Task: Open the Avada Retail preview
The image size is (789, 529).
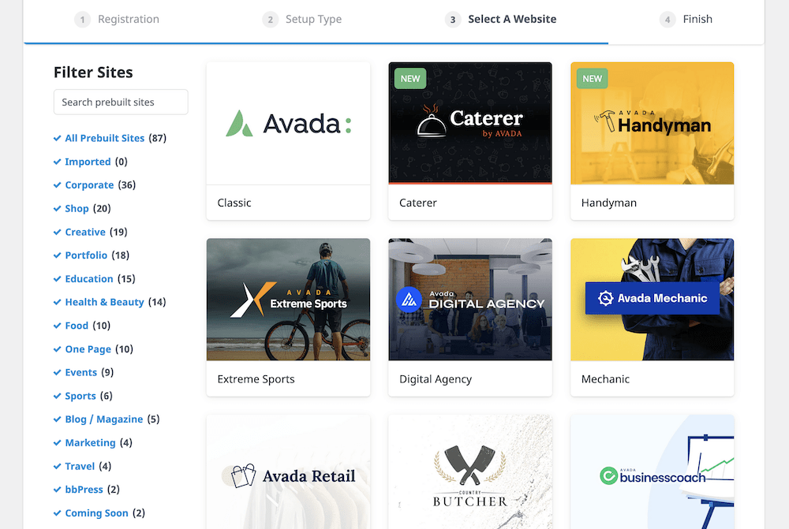Action: pos(288,473)
